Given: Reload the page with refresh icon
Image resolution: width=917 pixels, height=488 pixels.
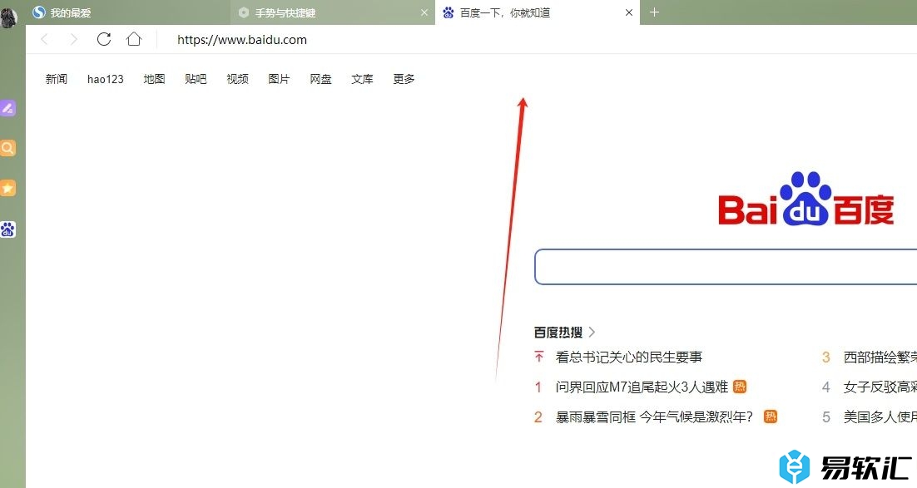Looking at the screenshot, I should tap(103, 39).
